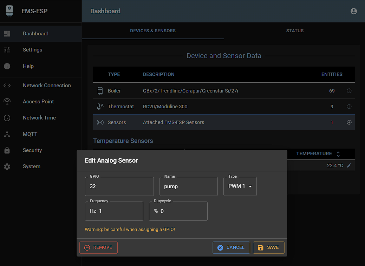The height and width of the screenshot is (266, 365).
Task: Focus the Name field containing pump
Action: tap(188, 186)
